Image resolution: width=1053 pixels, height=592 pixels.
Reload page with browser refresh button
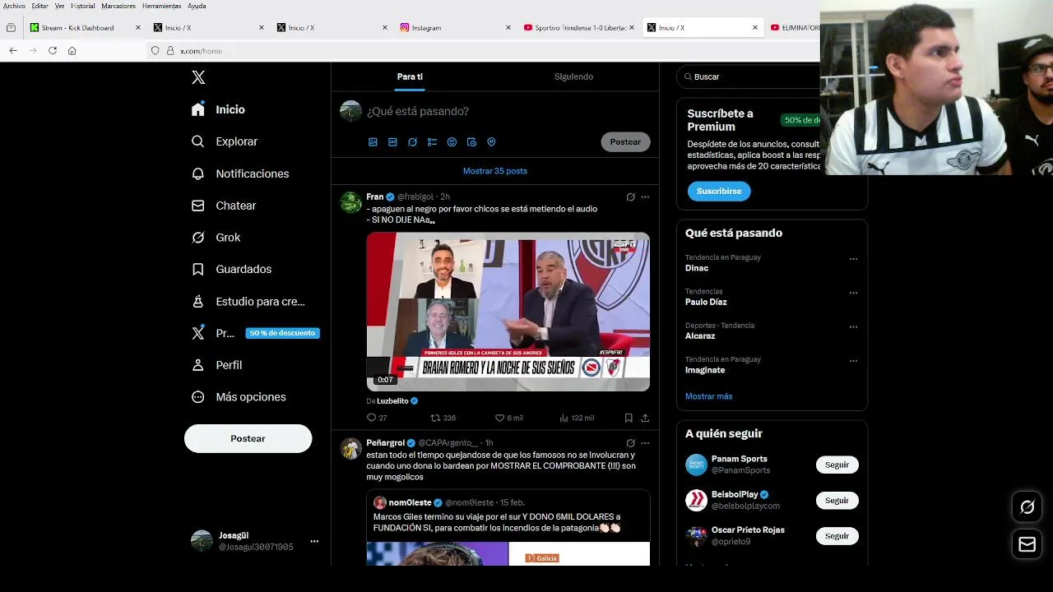point(53,50)
